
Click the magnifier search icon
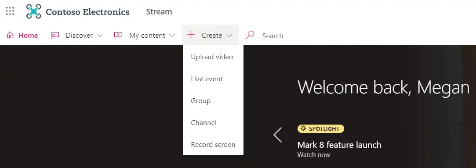[x=250, y=35]
